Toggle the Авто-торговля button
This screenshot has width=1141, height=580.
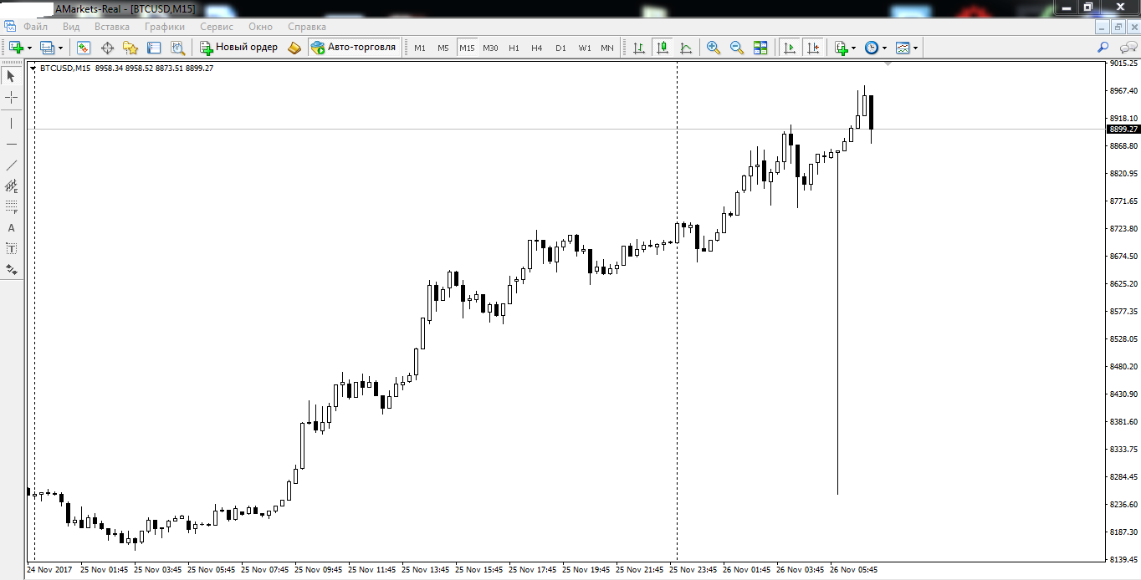tap(354, 48)
